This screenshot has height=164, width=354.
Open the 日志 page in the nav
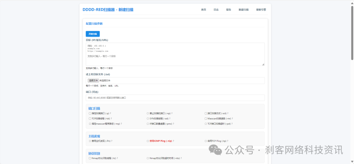tap(216, 10)
